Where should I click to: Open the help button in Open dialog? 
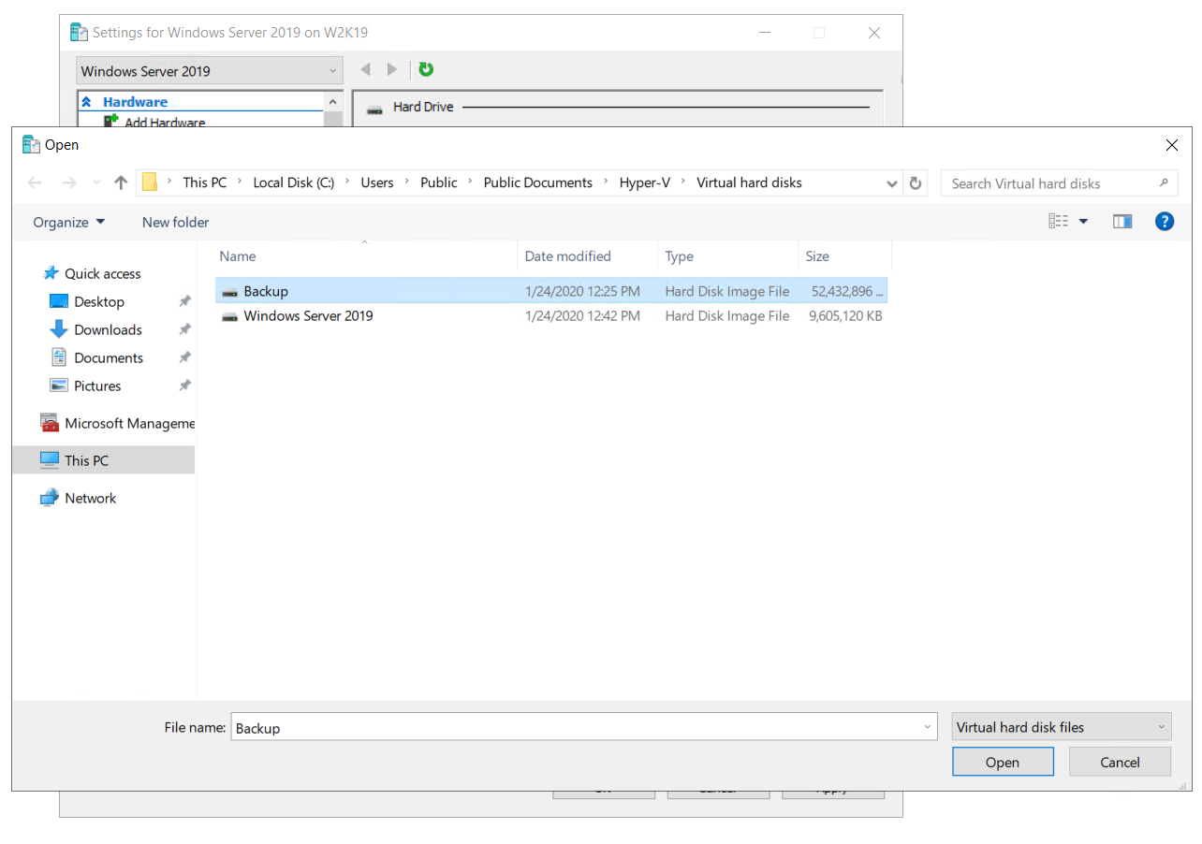click(x=1165, y=222)
